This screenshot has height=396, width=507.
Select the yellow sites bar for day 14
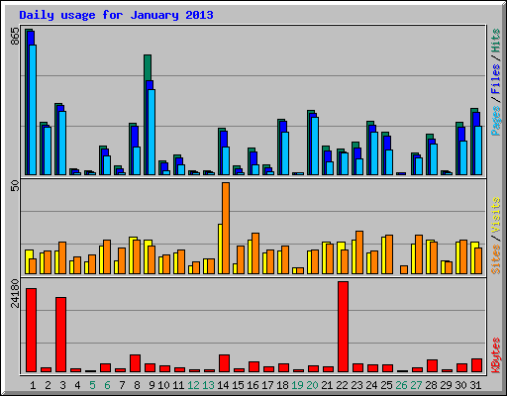(220, 248)
